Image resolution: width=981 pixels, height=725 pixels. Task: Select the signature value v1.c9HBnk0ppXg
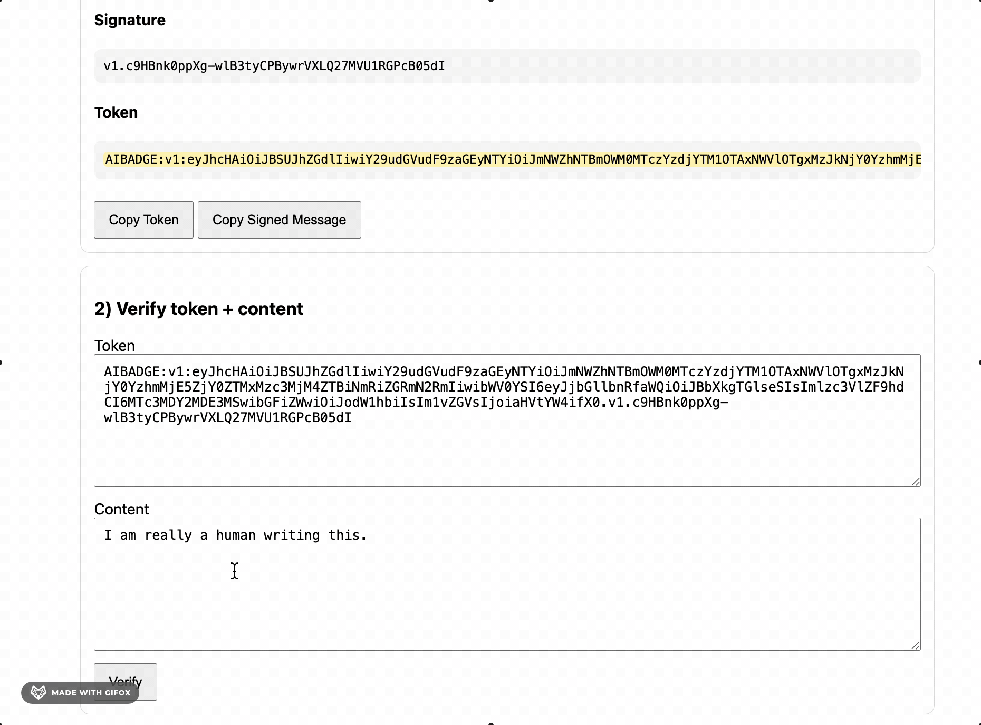[274, 66]
